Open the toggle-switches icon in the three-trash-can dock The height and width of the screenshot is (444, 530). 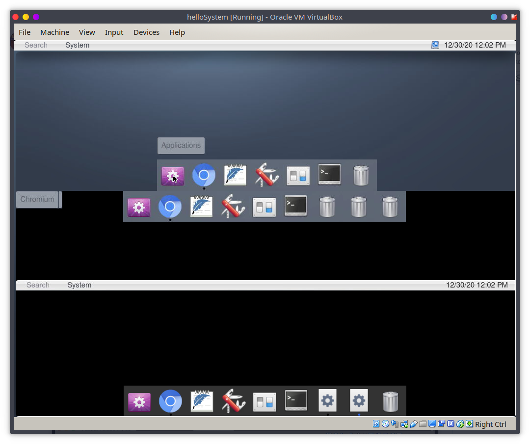click(264, 207)
